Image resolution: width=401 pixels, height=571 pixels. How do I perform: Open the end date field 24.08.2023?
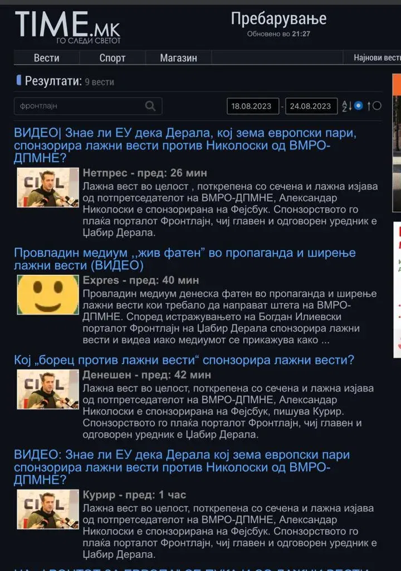pyautogui.click(x=311, y=106)
